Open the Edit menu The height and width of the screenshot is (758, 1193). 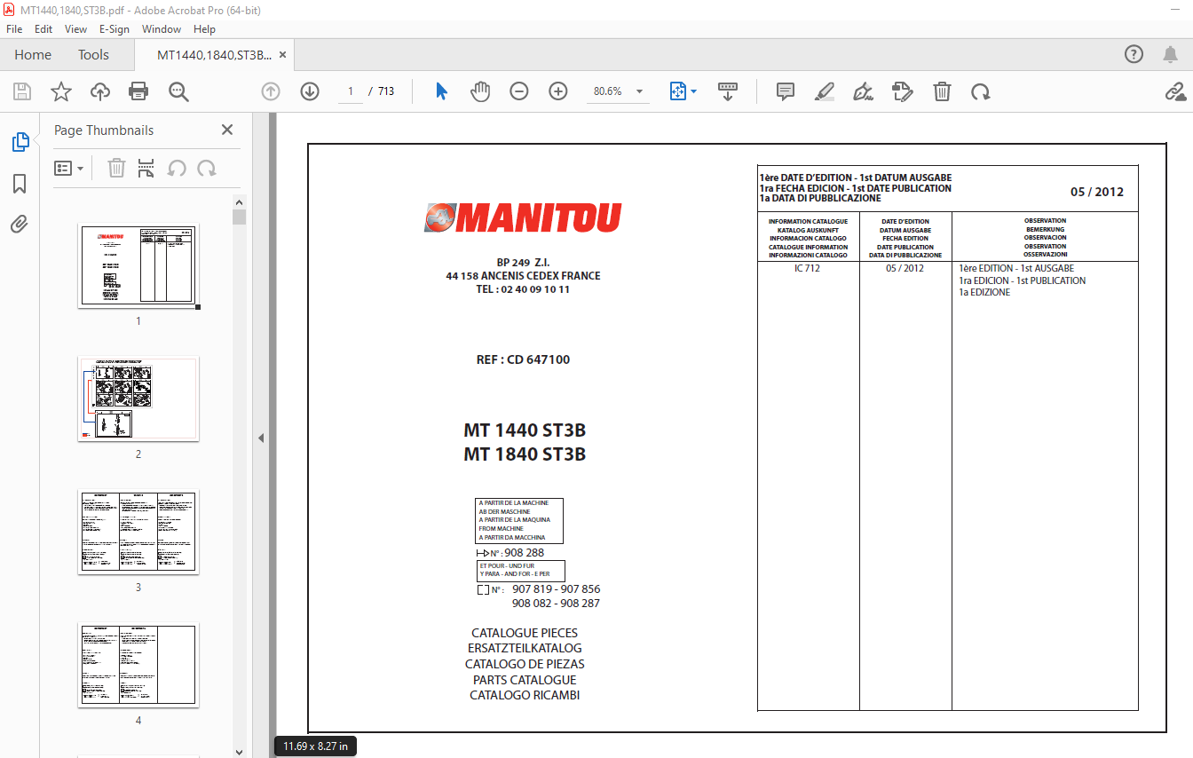[43, 29]
